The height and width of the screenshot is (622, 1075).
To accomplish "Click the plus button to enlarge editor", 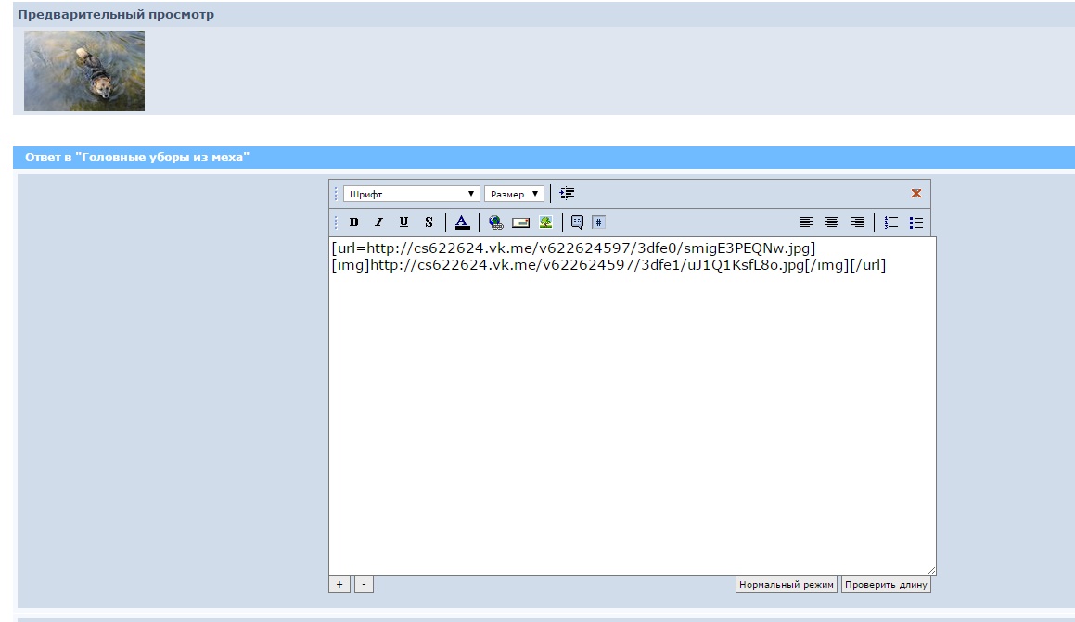I will [x=339, y=584].
